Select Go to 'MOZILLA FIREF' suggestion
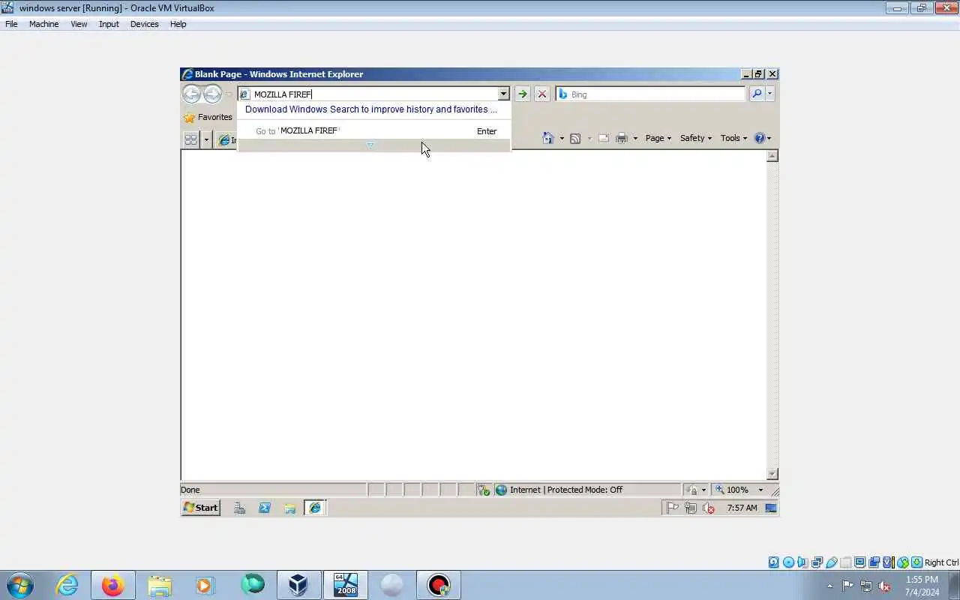The width and height of the screenshot is (960, 600). tap(373, 131)
